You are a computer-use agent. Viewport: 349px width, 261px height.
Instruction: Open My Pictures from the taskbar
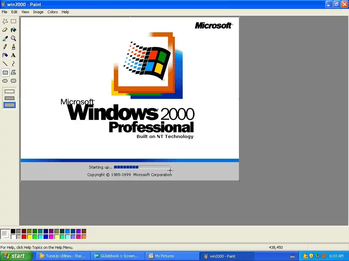click(x=172, y=256)
